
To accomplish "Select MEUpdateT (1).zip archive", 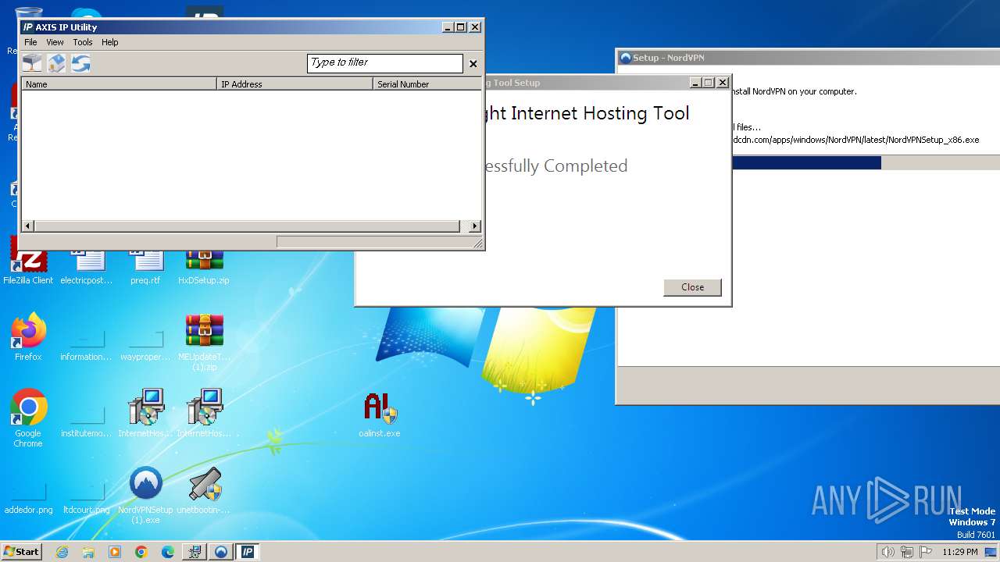I will pos(204,341).
